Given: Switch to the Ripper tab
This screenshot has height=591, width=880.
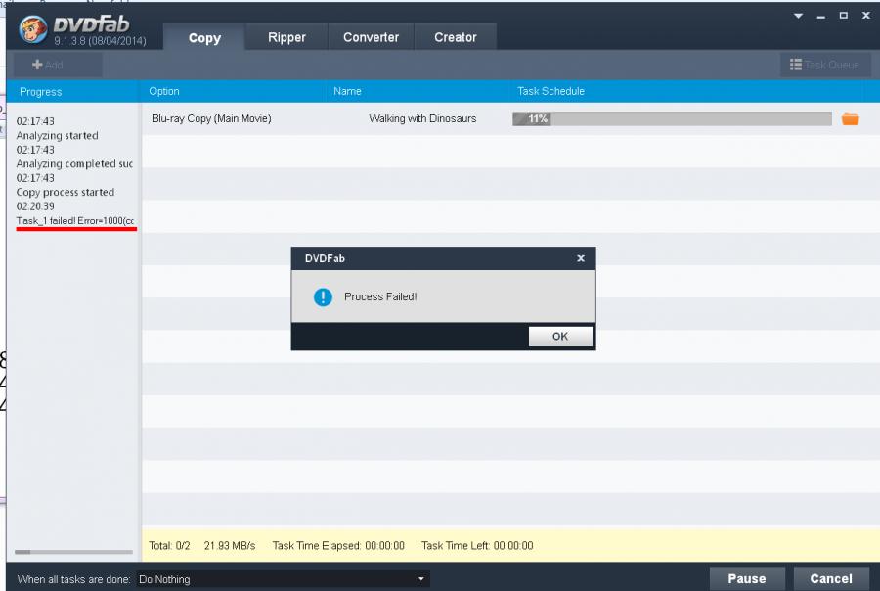Looking at the screenshot, I should pos(286,37).
